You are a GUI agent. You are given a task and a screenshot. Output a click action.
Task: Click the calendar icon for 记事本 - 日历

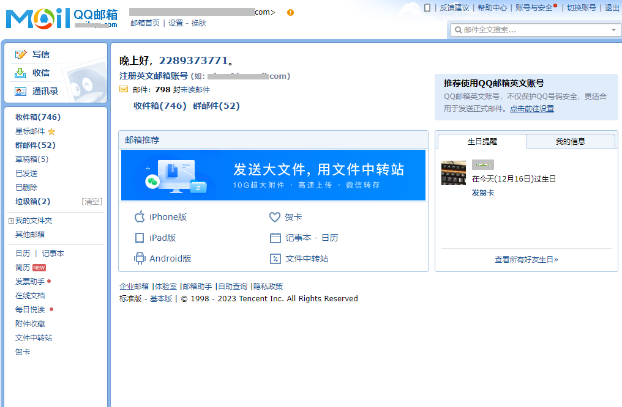coord(275,238)
